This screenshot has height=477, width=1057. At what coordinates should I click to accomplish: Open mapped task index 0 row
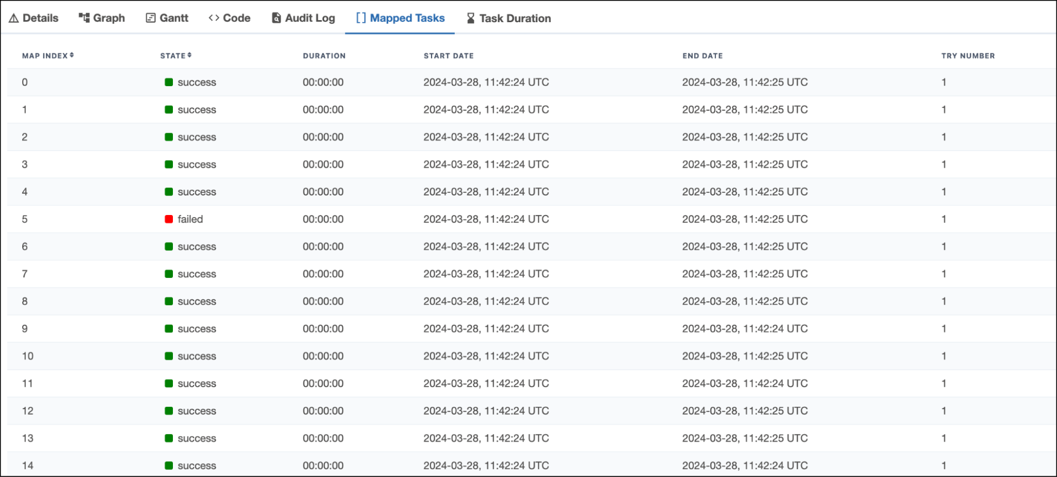25,82
